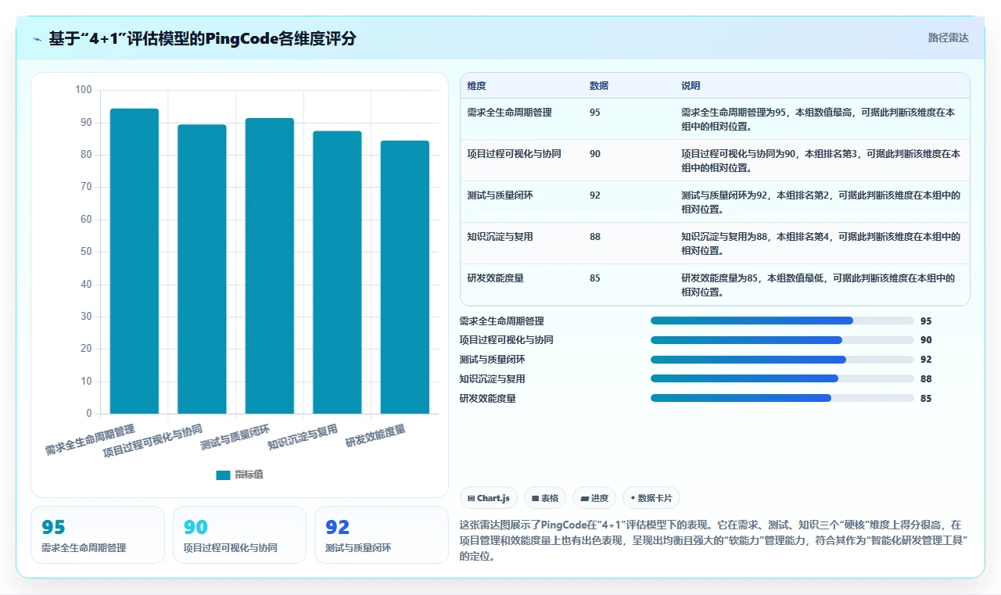Viewport: 1001px width, 595px height.
Task: Click the table value 90
Action: (595, 154)
